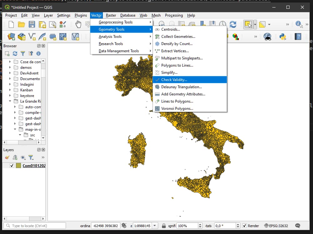Save project using the floppy disk icon
This screenshot has width=313, height=234.
point(32,24)
